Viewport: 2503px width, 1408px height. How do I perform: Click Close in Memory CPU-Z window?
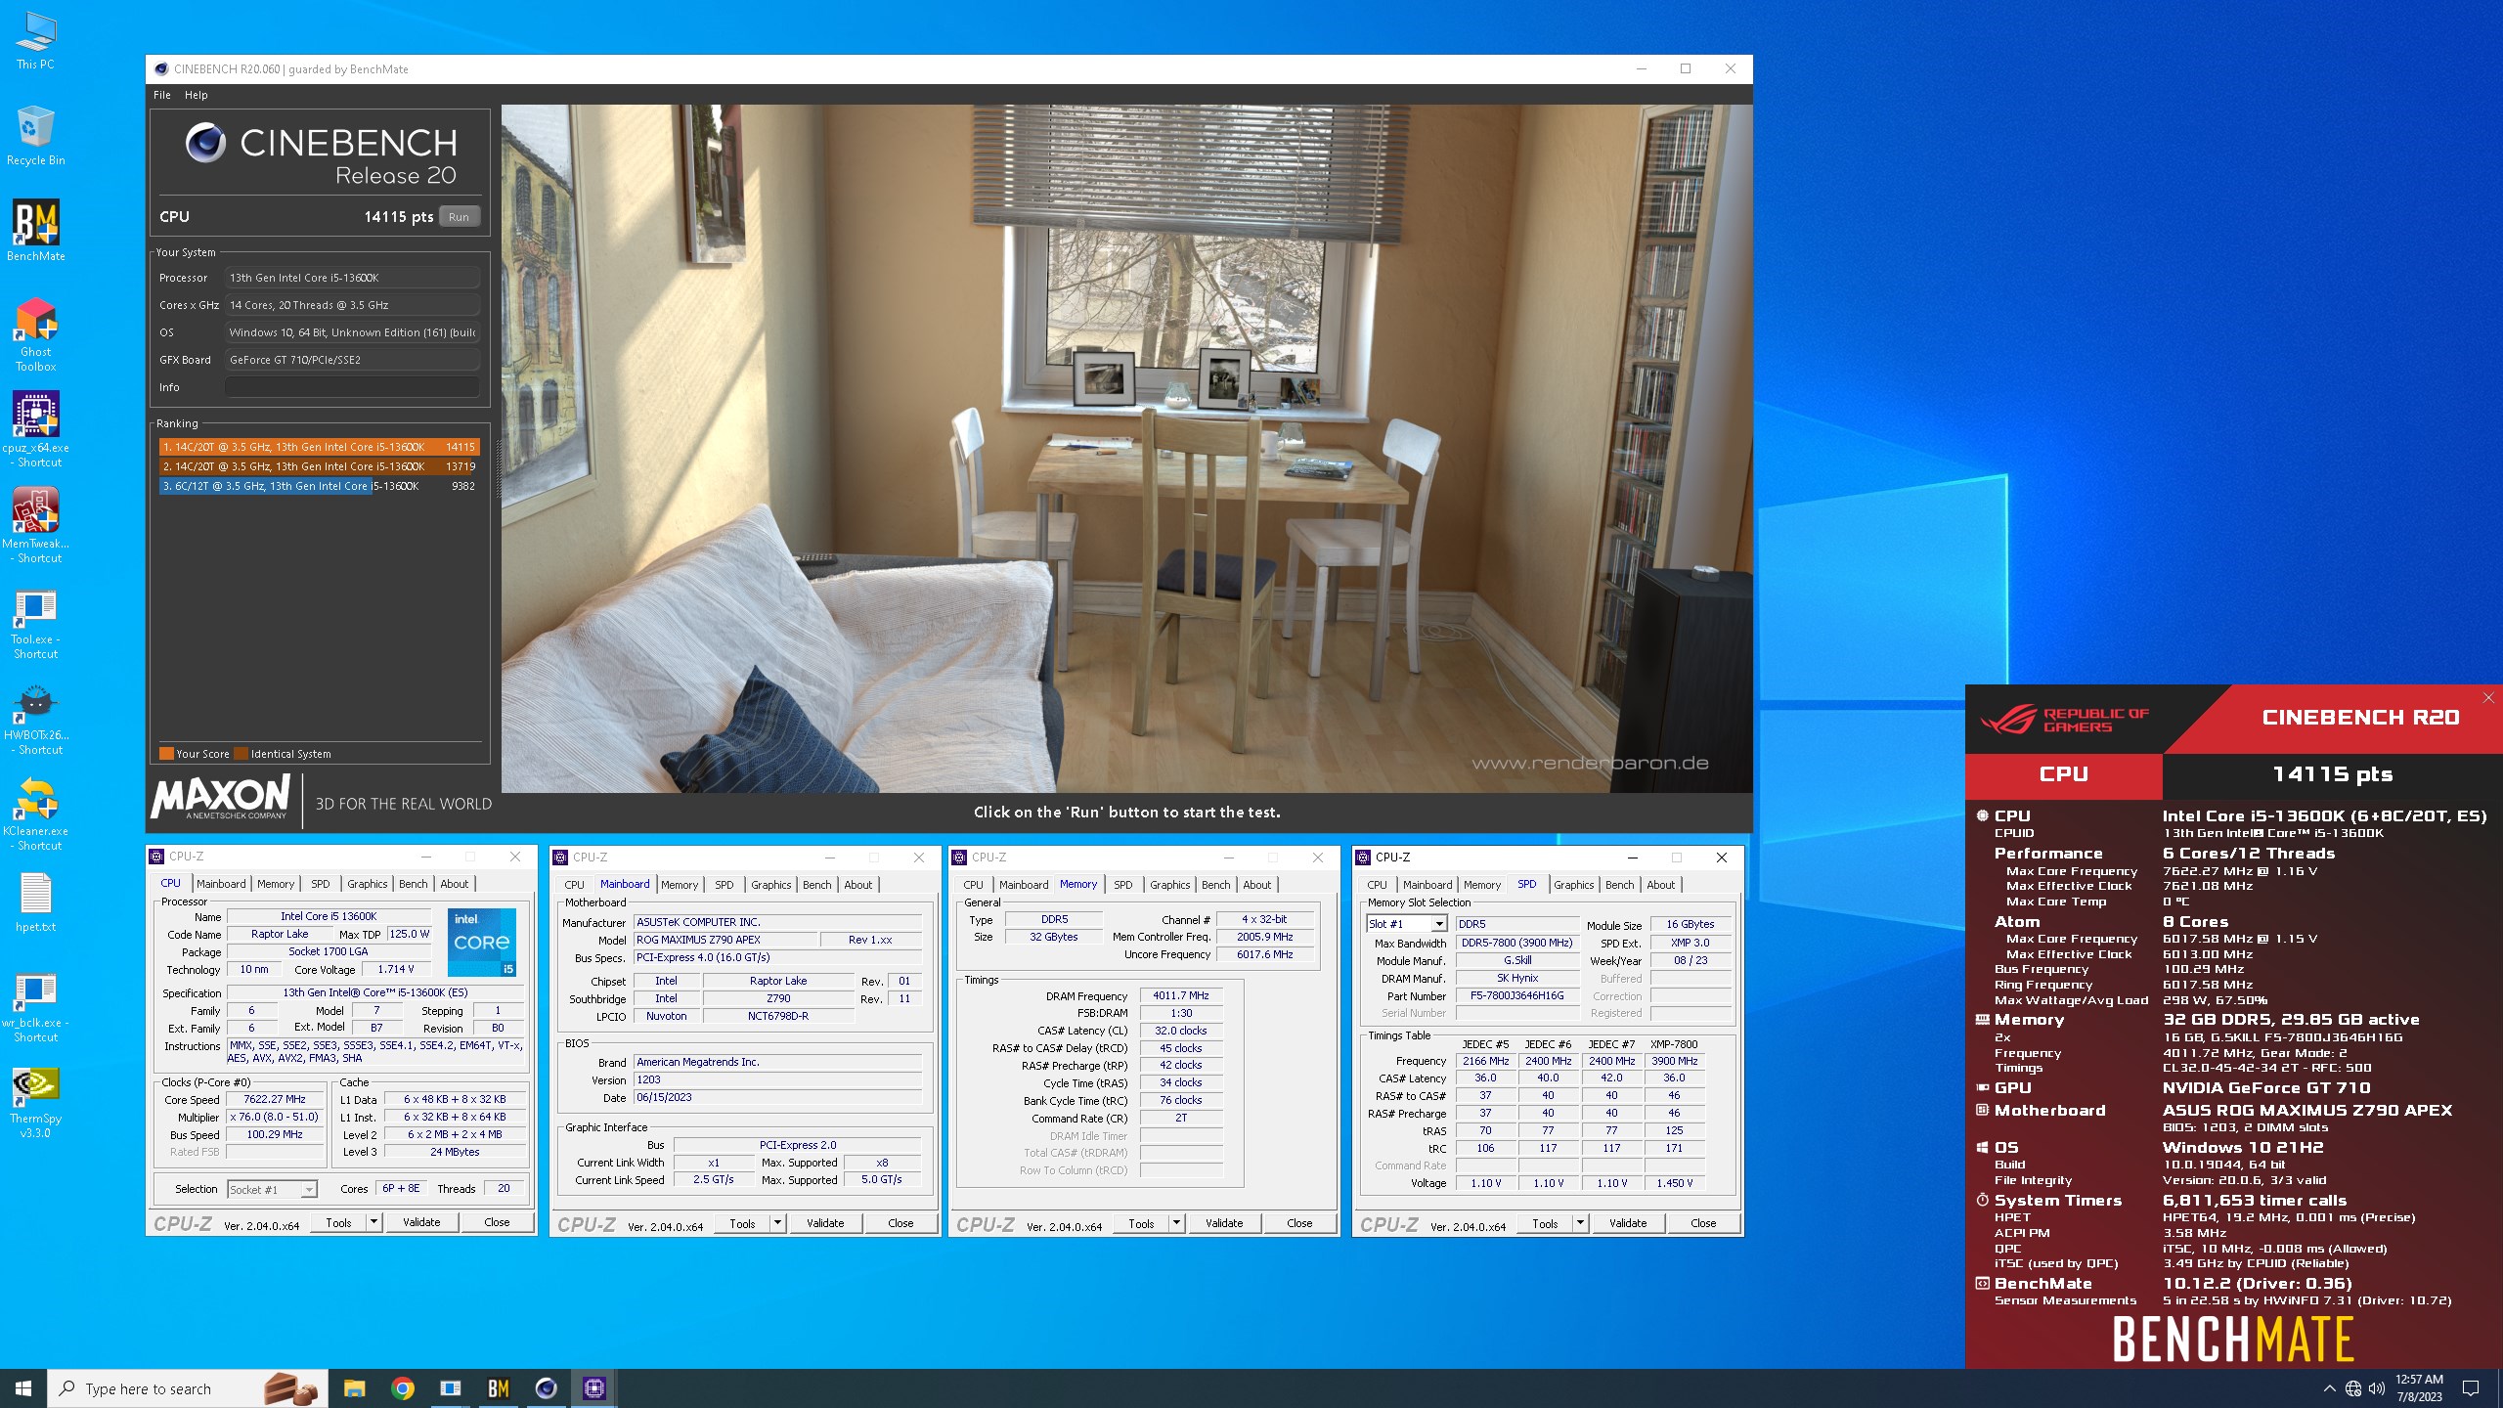point(1299,1223)
